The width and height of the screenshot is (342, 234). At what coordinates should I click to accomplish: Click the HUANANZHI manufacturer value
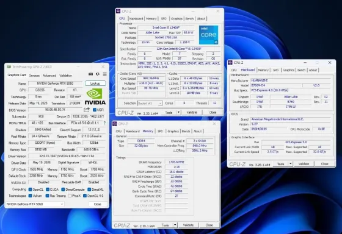click(x=290, y=80)
